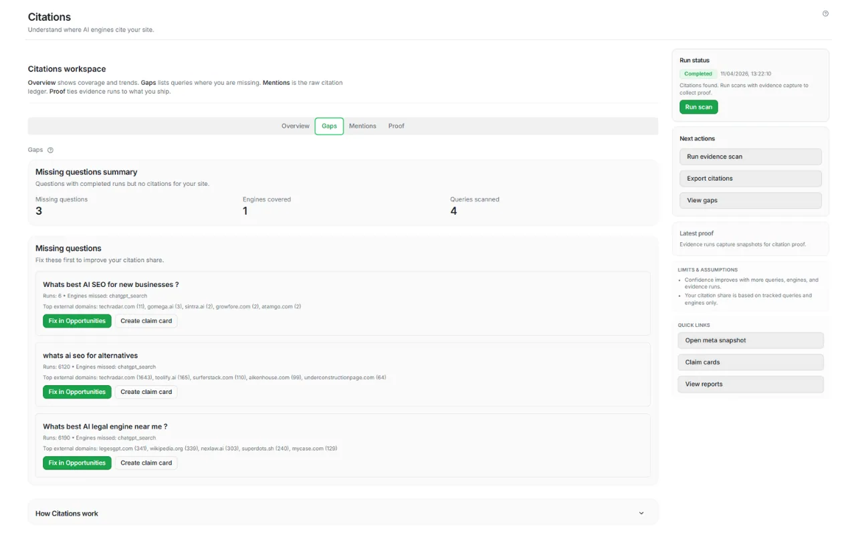Expand the How Citations work section chevron
This screenshot has width=856, height=535.
pos(641,514)
